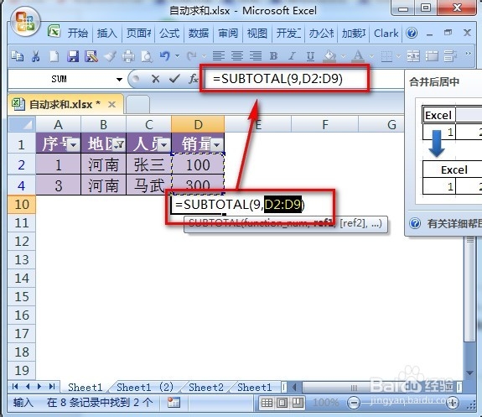Switch to Page Break Preview button
The width and height of the screenshot is (482, 417).
pyautogui.click(x=298, y=403)
